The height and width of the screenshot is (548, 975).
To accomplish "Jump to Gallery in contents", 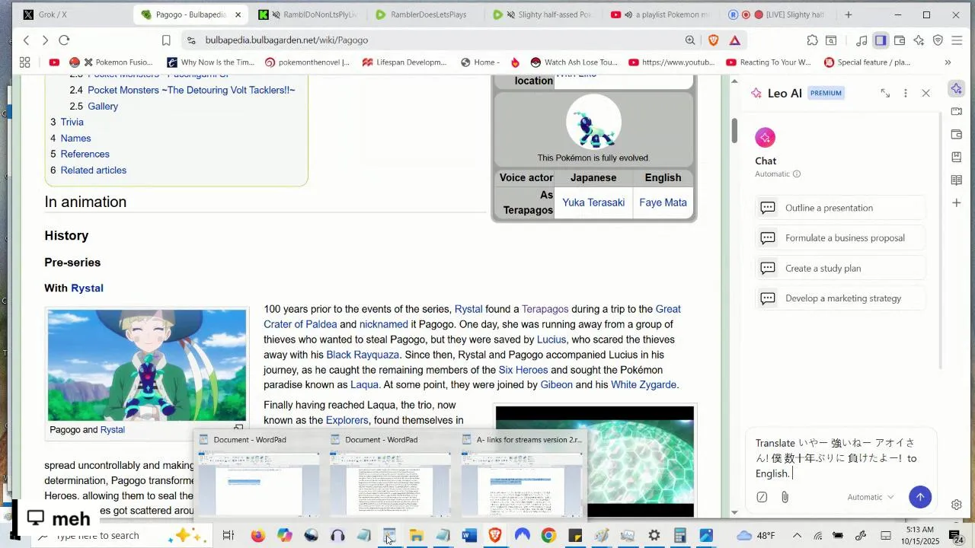I will [103, 107].
